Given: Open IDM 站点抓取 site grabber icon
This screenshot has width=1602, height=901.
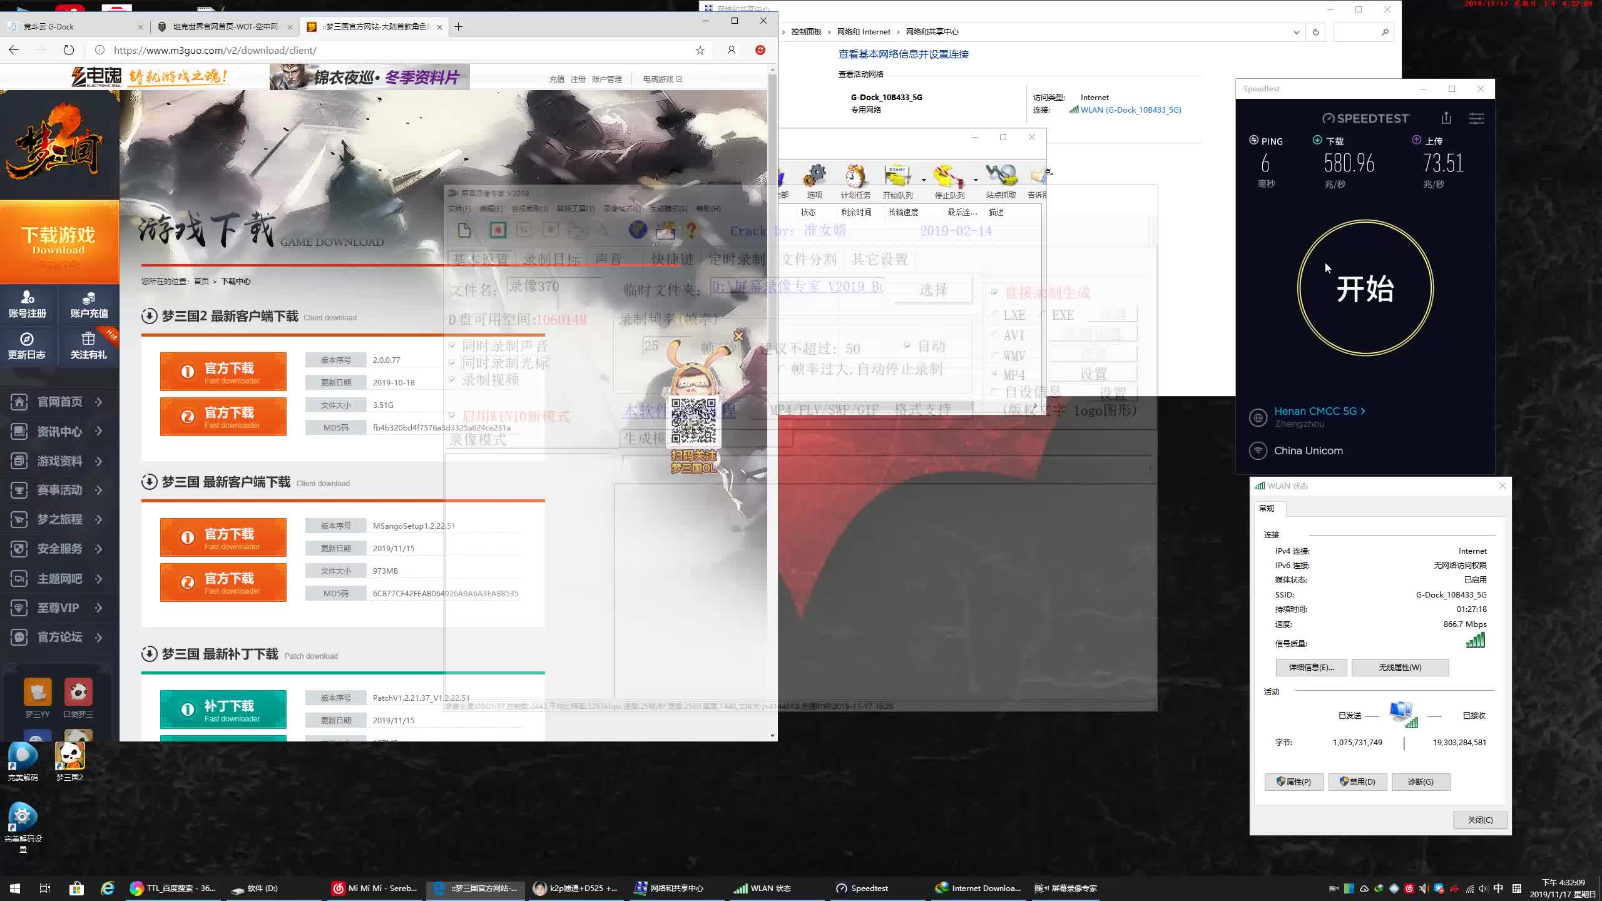Looking at the screenshot, I should 1001,181.
